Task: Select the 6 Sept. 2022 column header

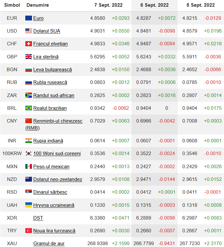Action: (x=155, y=5)
